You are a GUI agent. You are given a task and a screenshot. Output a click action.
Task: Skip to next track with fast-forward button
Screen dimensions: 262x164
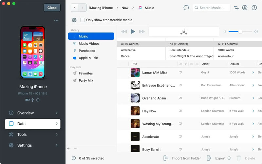coord(142,31)
